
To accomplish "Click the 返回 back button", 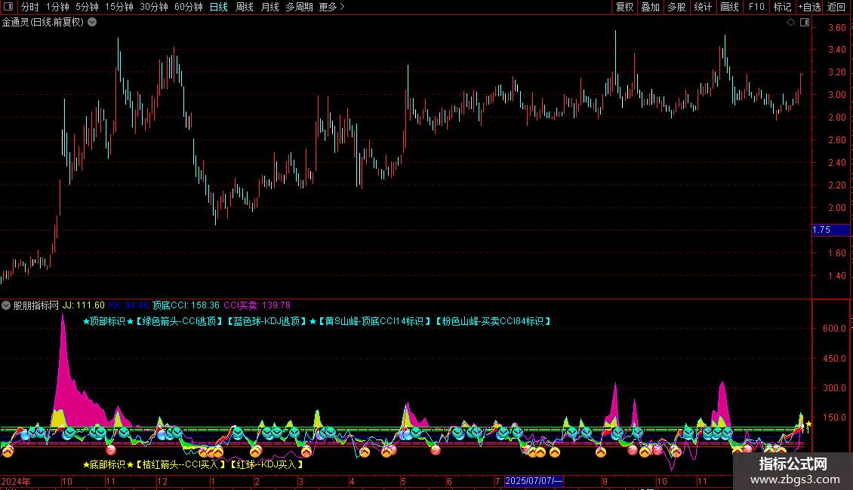I will pos(836,7).
